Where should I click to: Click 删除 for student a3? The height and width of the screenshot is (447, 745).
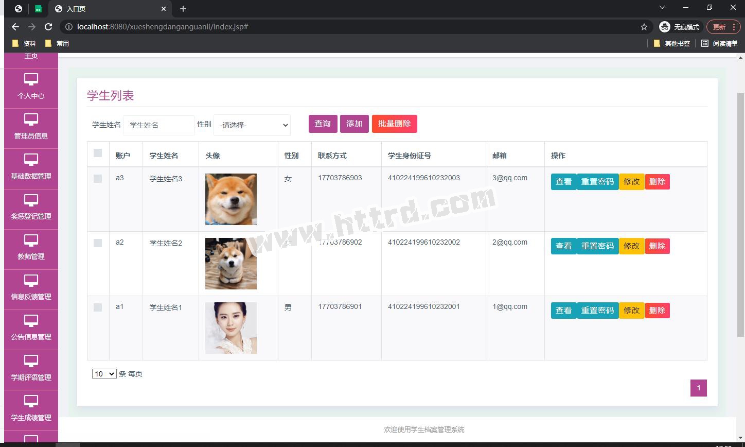click(657, 182)
